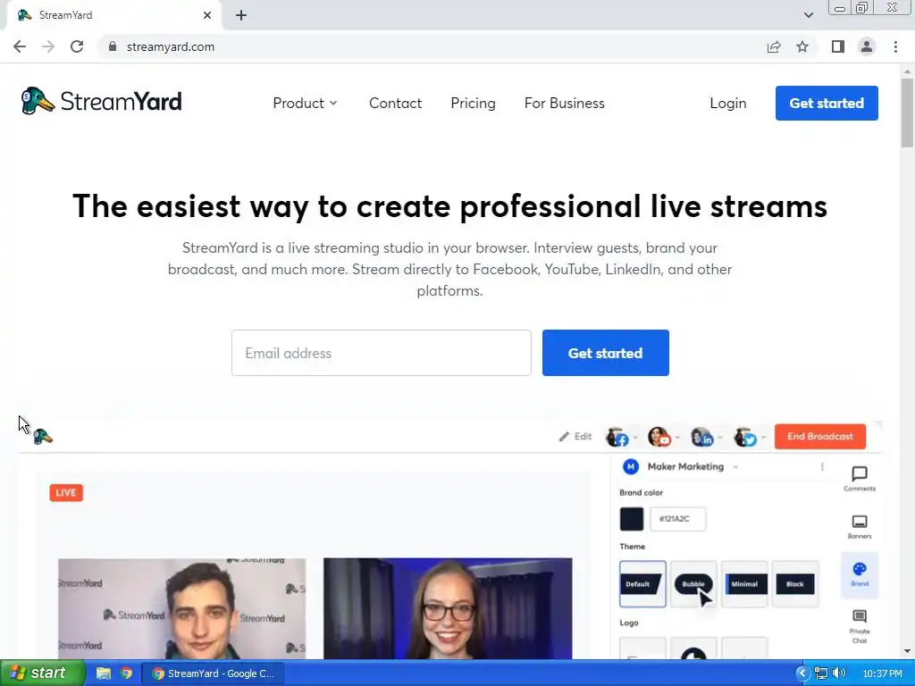Screen dimensions: 915x686
Task: Click the man's video feed
Action: tap(181, 608)
